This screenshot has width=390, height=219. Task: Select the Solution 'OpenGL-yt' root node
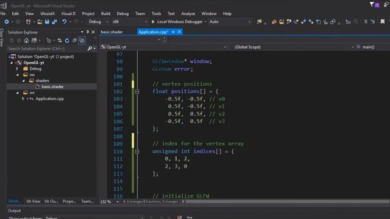(x=46, y=57)
